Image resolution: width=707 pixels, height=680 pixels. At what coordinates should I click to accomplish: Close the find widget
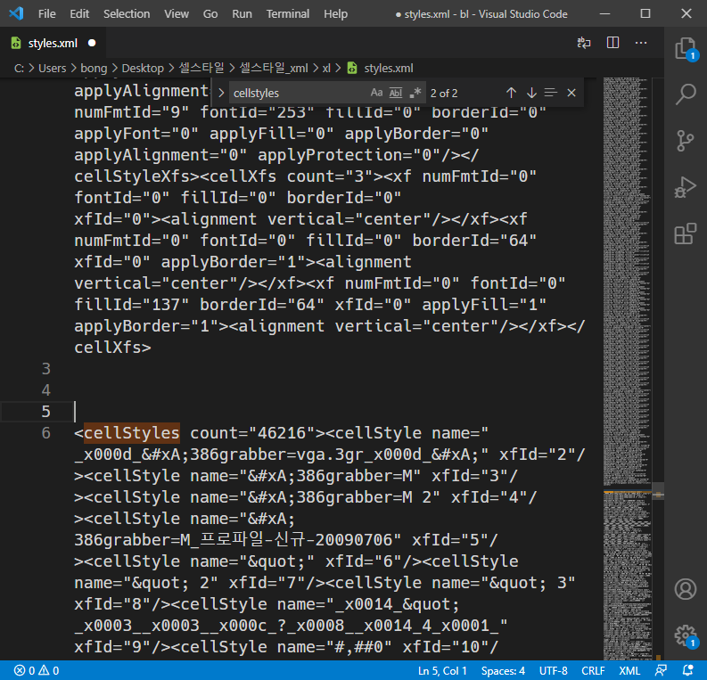(571, 93)
